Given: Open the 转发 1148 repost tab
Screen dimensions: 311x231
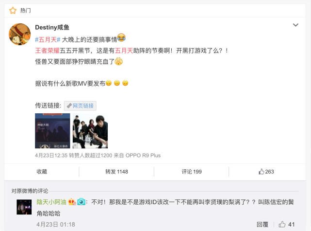Looking at the screenshot, I should [x=116, y=172].
